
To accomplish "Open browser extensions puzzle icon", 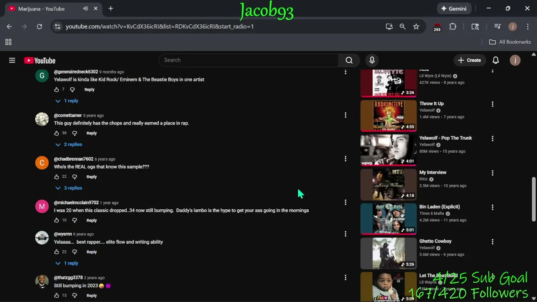I will pyautogui.click(x=453, y=26).
